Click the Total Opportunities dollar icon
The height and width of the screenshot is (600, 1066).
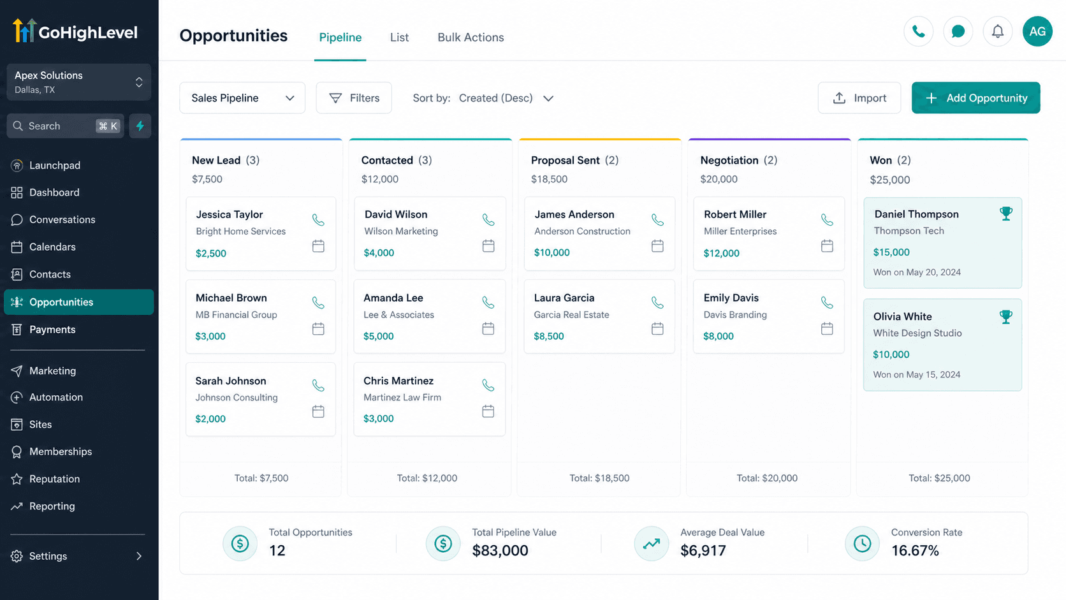tap(240, 543)
